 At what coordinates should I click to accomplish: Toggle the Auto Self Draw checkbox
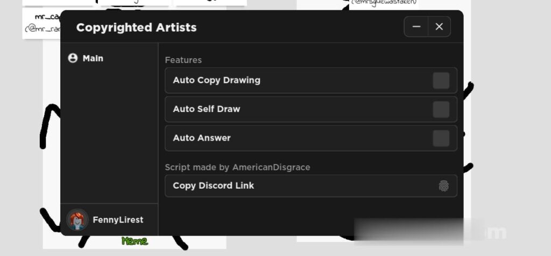441,109
